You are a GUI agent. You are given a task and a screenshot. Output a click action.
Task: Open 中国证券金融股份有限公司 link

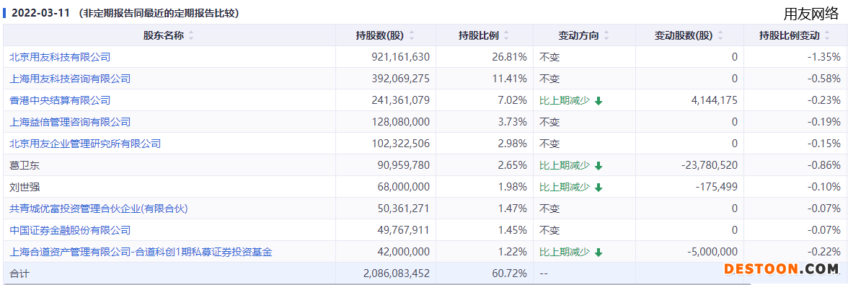click(x=71, y=230)
